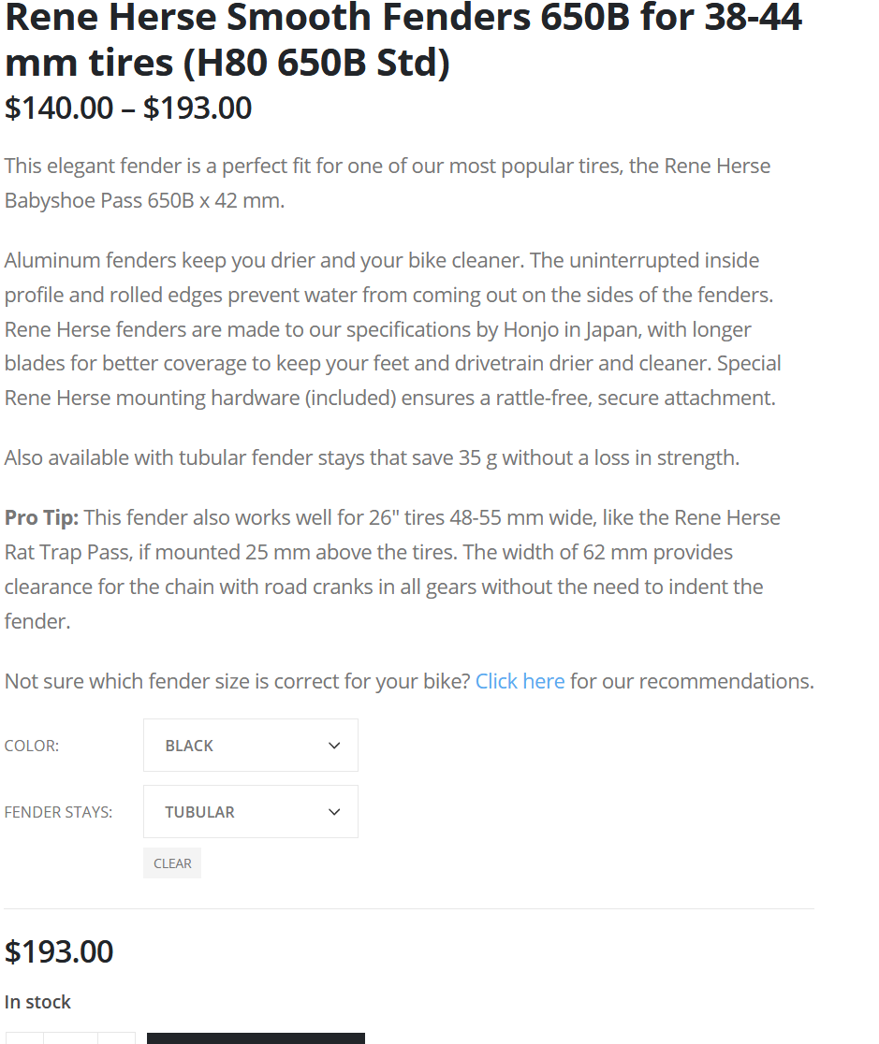Expand the Fender Stays dropdown showing Tubular
The image size is (879, 1044).
(250, 812)
